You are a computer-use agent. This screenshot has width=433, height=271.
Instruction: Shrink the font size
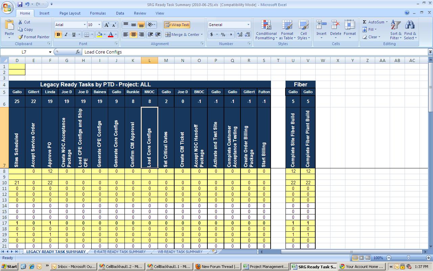point(114,25)
